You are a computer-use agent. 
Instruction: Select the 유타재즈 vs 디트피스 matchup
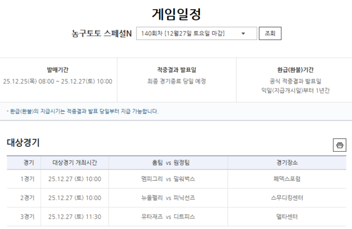tap(168, 217)
